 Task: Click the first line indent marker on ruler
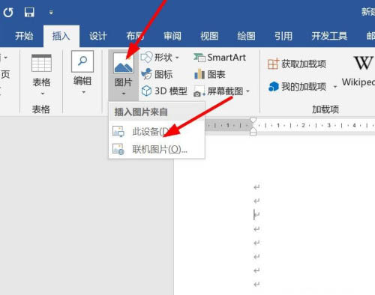[x=253, y=121]
